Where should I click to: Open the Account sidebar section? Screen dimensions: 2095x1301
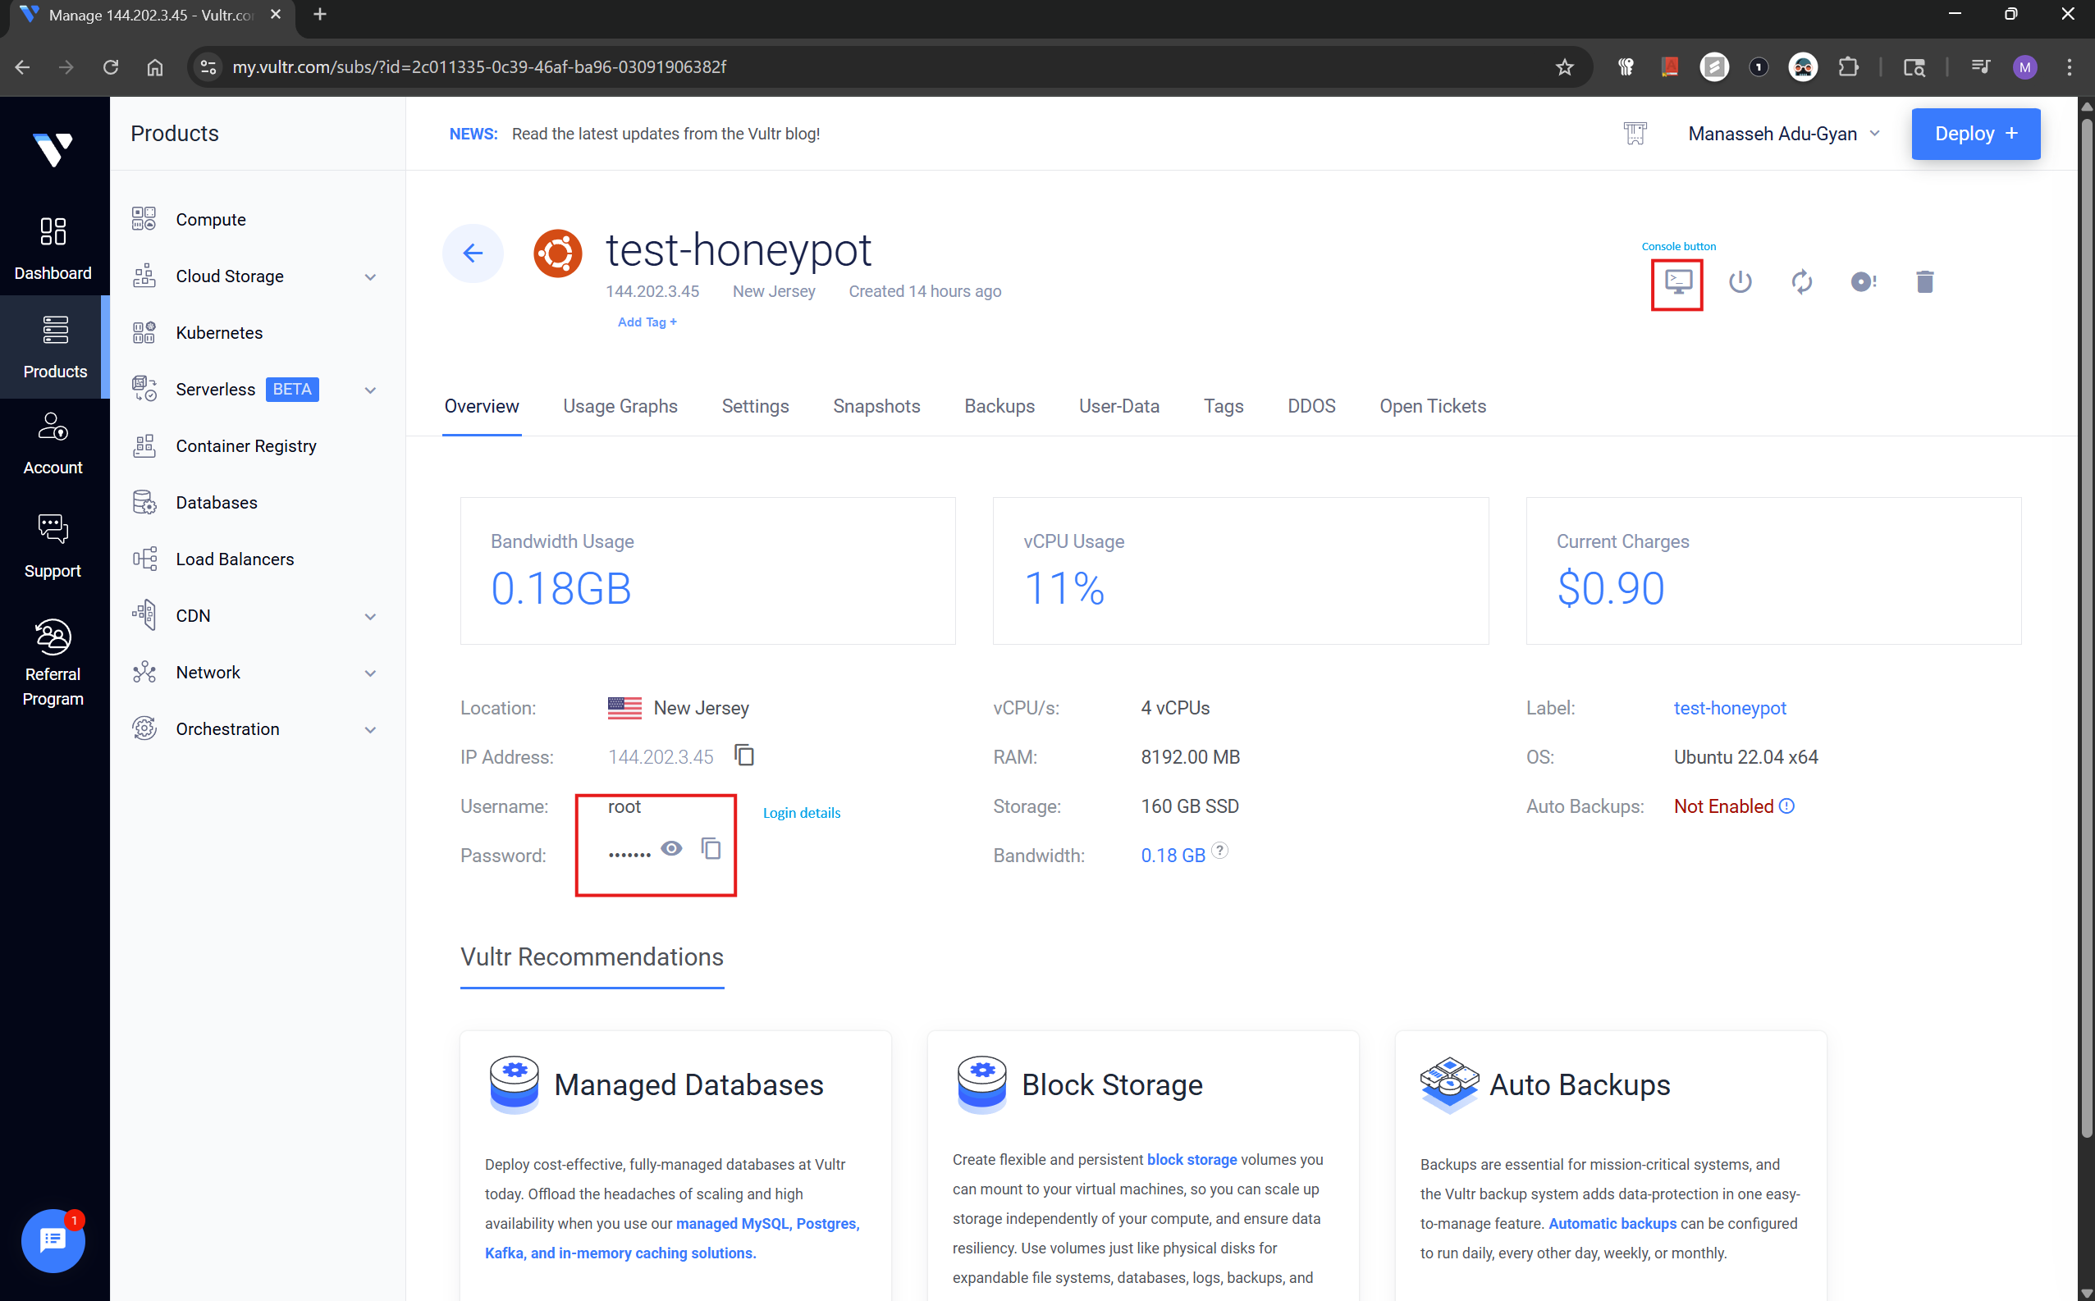point(53,444)
